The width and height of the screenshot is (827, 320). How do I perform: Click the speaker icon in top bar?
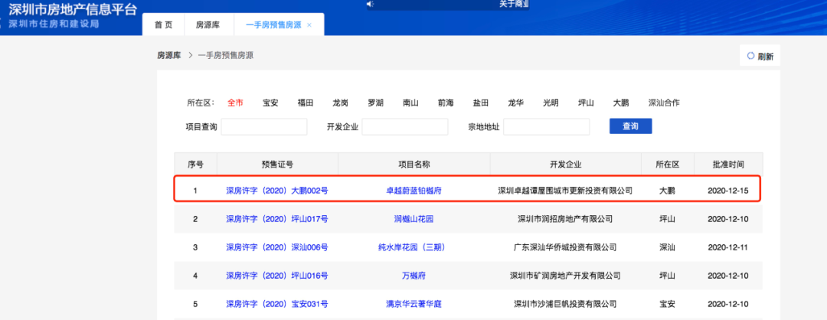(370, 4)
